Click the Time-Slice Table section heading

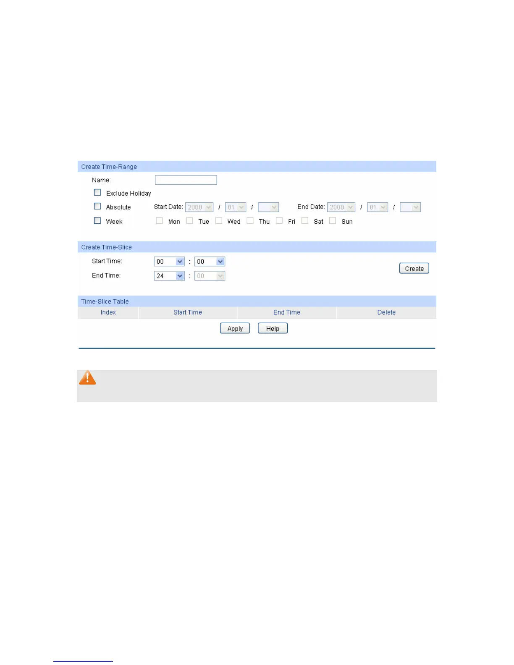[105, 301]
